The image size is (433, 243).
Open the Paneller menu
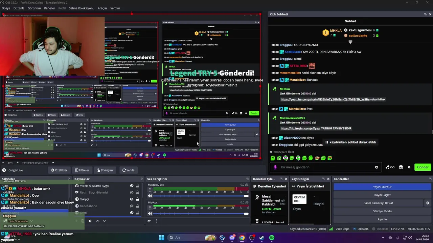pos(49,8)
